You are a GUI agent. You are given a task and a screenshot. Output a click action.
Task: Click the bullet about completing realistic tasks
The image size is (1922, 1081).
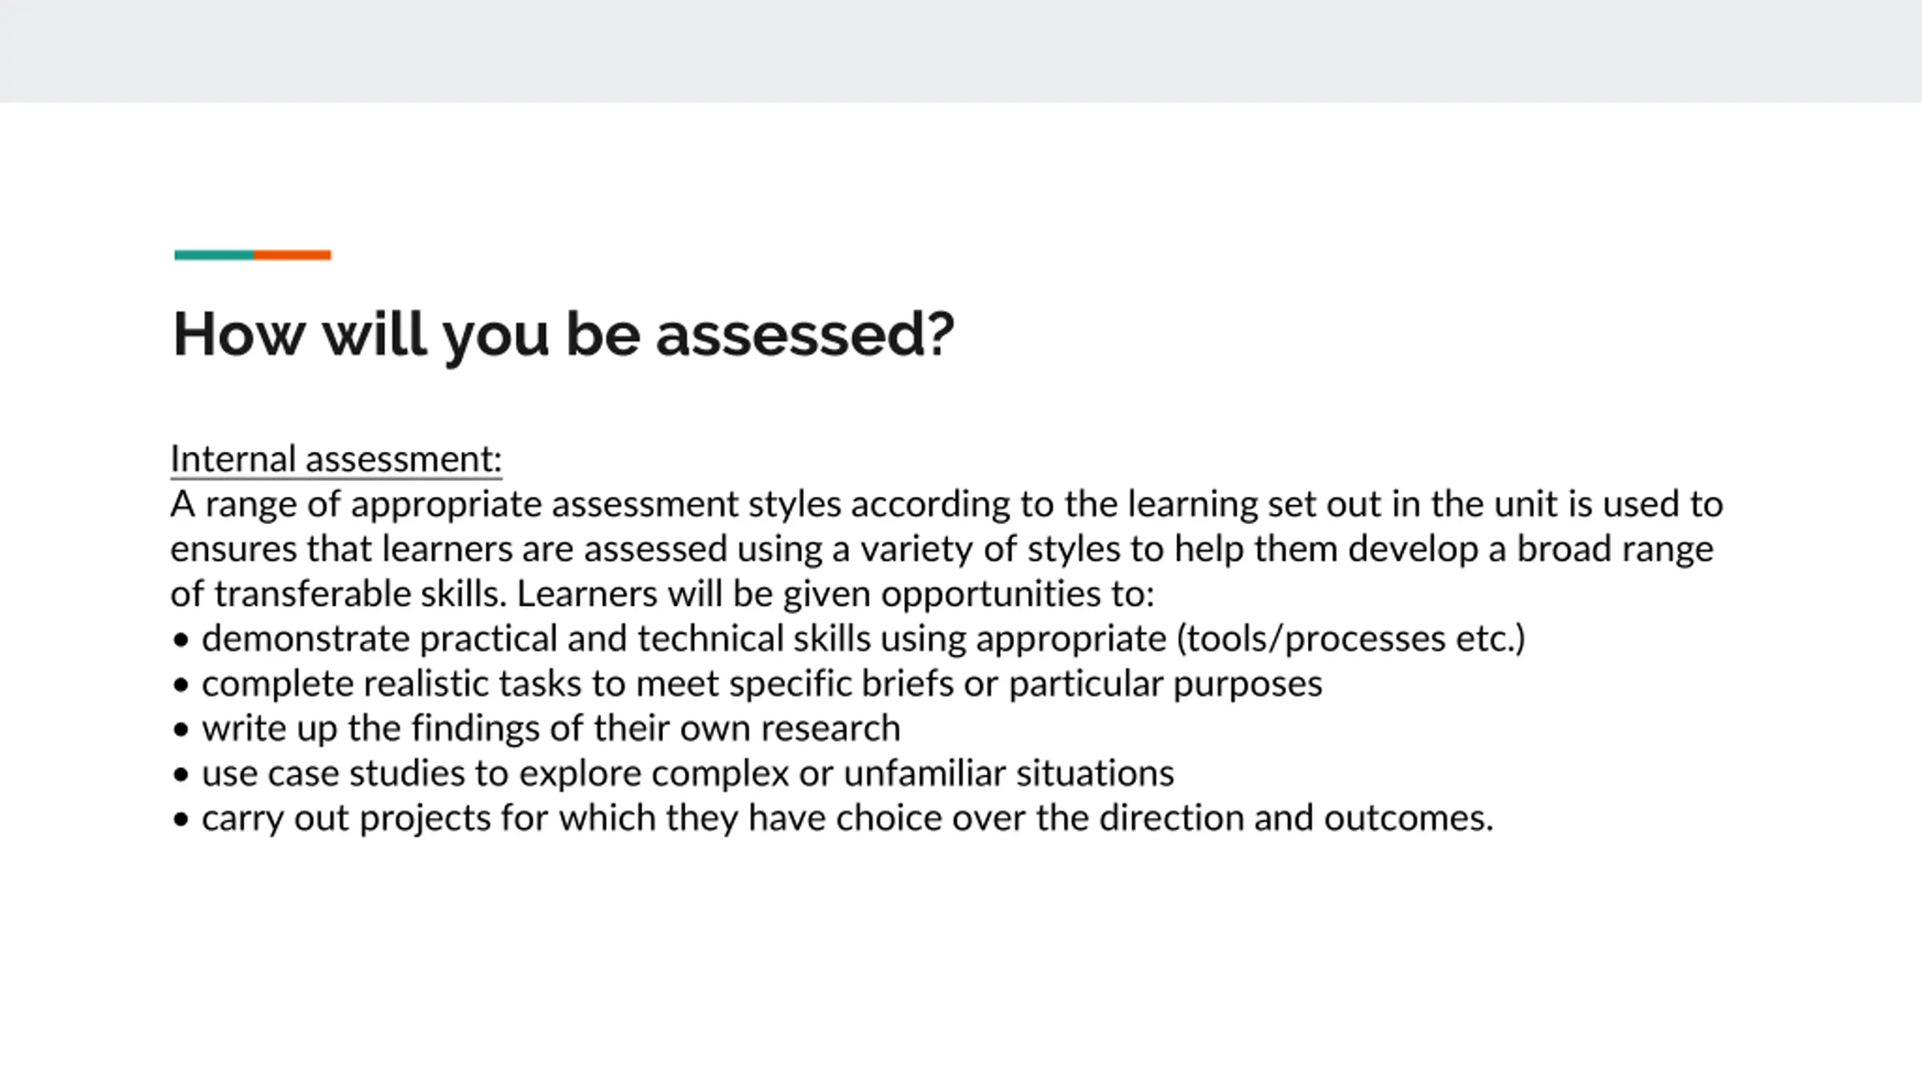pyautogui.click(x=747, y=685)
